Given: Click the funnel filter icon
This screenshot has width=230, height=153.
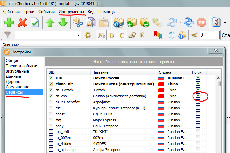Looking at the screenshot, I should 8,35.
